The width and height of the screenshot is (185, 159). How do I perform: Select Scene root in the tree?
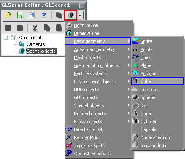(x=30, y=38)
